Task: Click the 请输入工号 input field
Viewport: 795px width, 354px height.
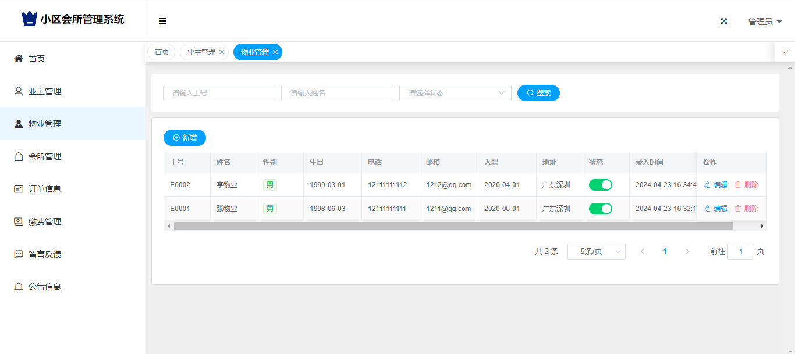Action: [x=219, y=93]
